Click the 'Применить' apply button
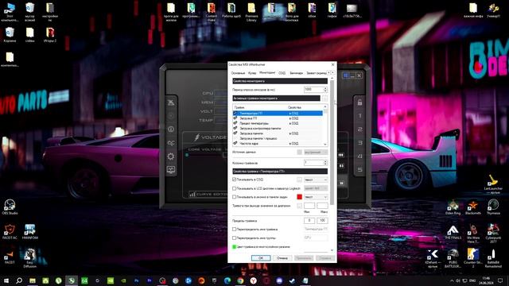This screenshot has width=509, height=286. tap(304, 258)
